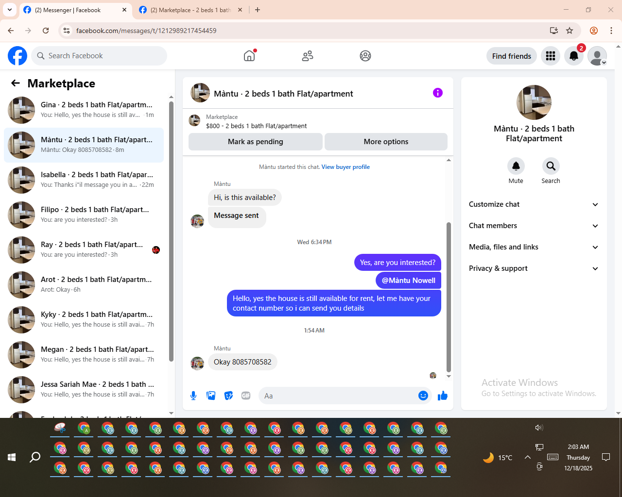
Task: Open the Facebook menu grid icon
Action: 551,56
